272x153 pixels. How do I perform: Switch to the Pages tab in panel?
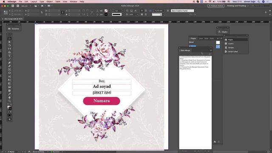(x=193, y=39)
